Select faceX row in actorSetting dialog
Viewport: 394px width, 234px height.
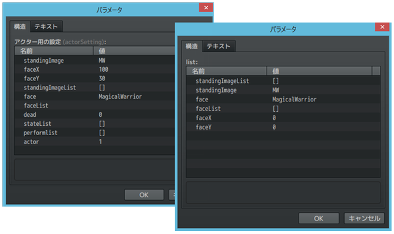(x=95, y=69)
